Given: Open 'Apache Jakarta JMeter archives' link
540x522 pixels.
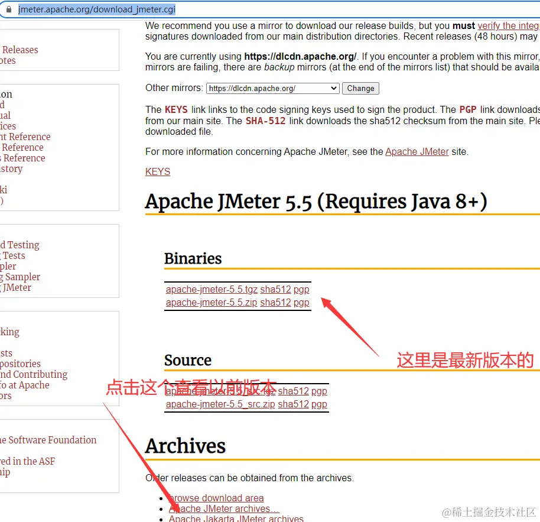Looking at the screenshot, I should tap(236, 518).
